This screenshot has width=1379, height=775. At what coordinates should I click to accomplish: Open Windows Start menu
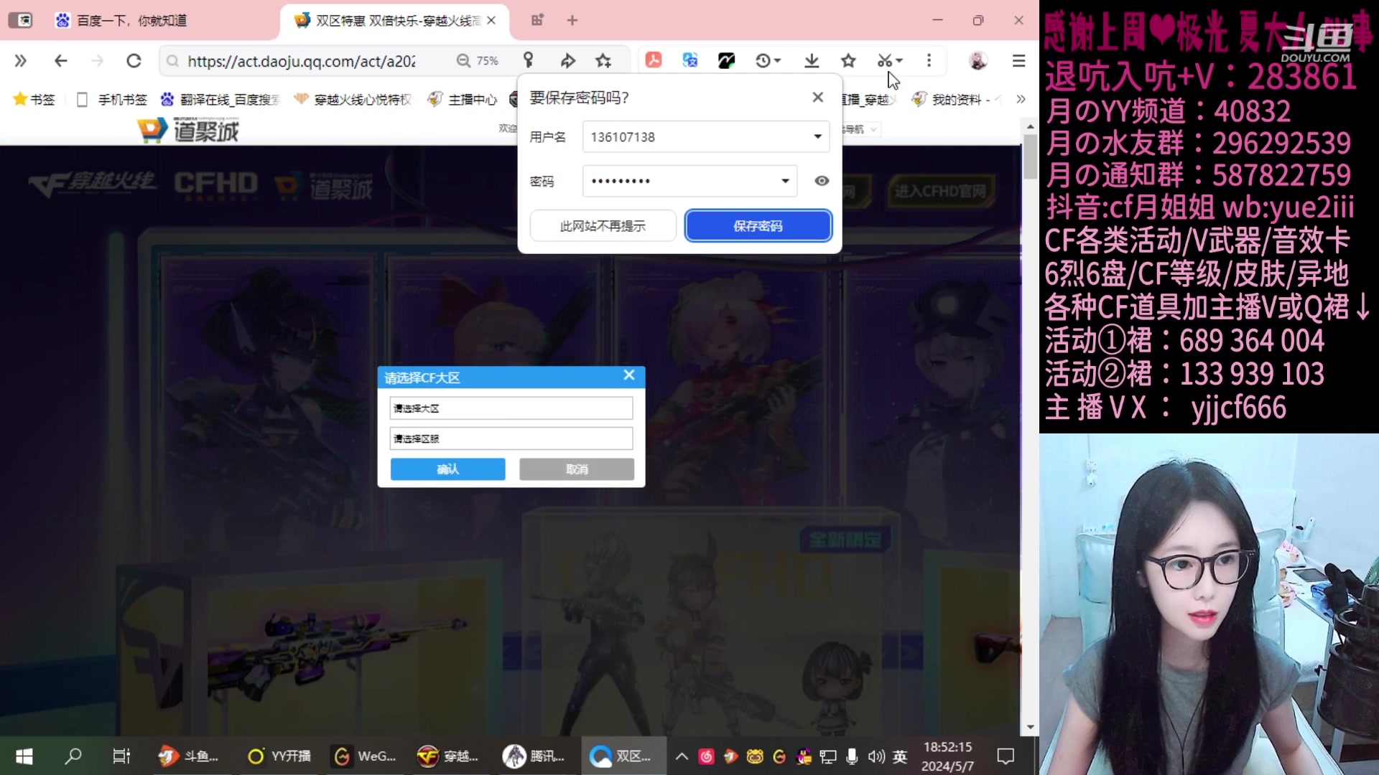click(x=24, y=756)
